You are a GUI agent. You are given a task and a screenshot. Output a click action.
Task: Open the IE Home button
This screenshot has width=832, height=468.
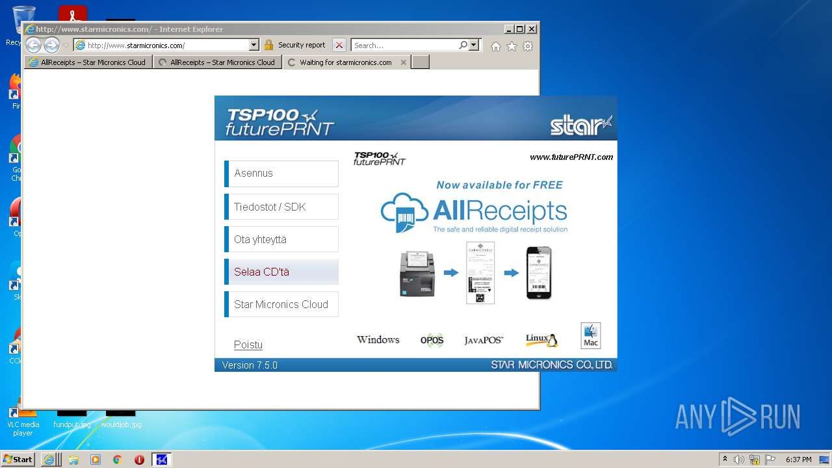(496, 46)
